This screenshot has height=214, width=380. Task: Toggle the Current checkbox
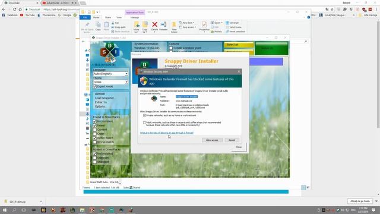(95, 130)
